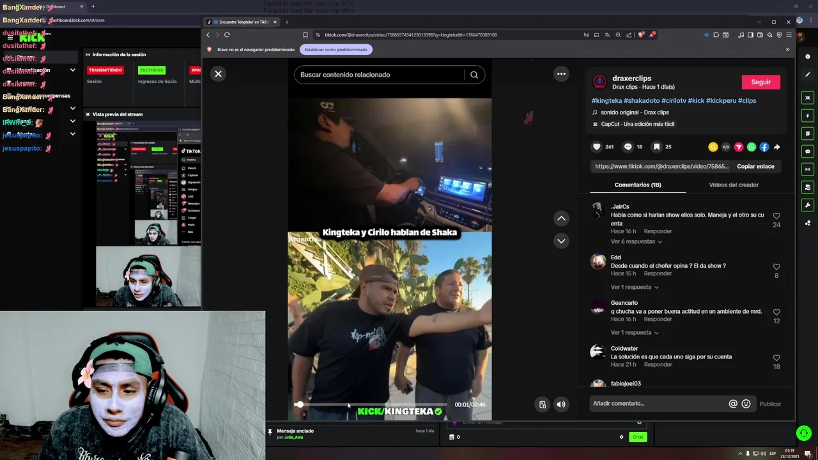Follow draxerclips with the Seguir button
Viewport: 818px width, 460px height.
click(760, 82)
